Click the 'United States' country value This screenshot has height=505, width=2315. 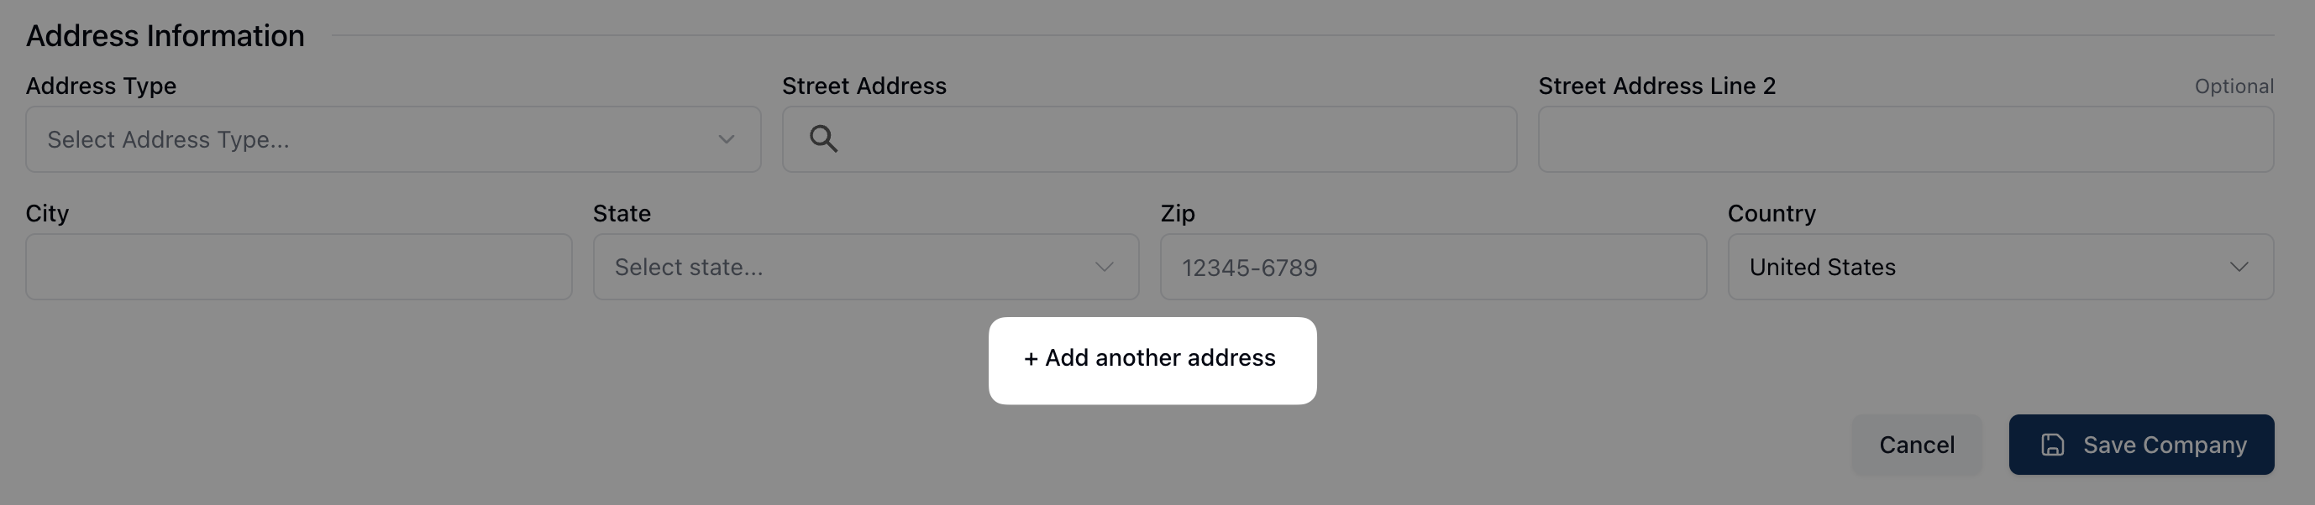pyautogui.click(x=1823, y=268)
